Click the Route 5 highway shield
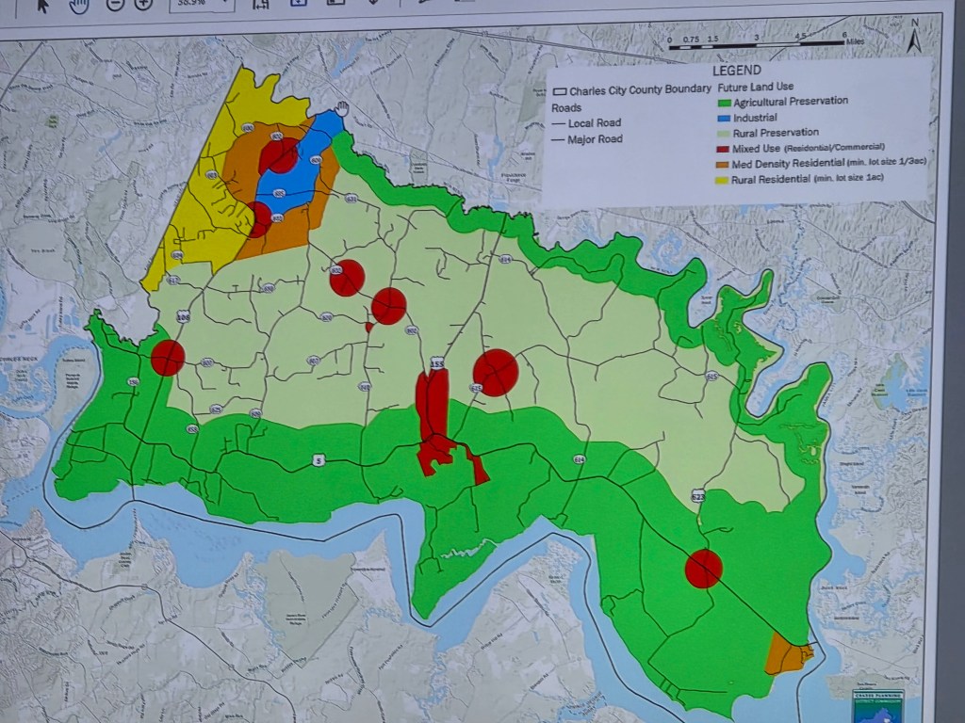Image resolution: width=965 pixels, height=723 pixels. point(319,459)
